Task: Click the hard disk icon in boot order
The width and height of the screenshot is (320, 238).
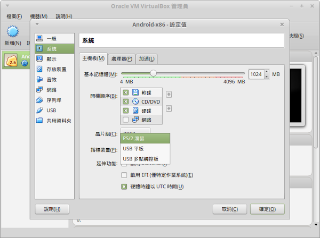Action: point(135,110)
